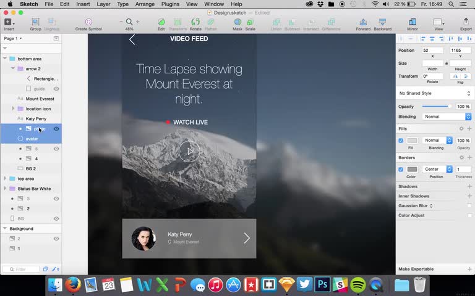The height and width of the screenshot is (296, 475).
Task: Click the Create Symbol icon
Action: coord(88,22)
